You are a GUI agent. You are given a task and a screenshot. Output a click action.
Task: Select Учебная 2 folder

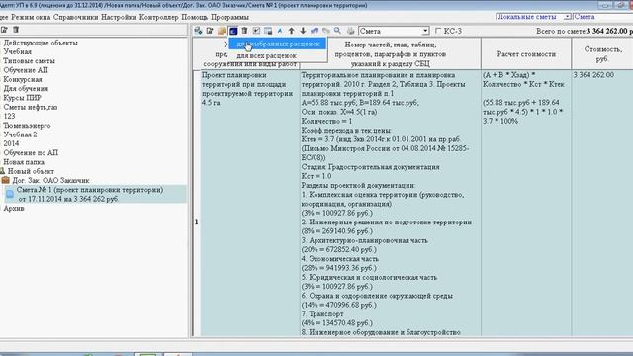20,134
